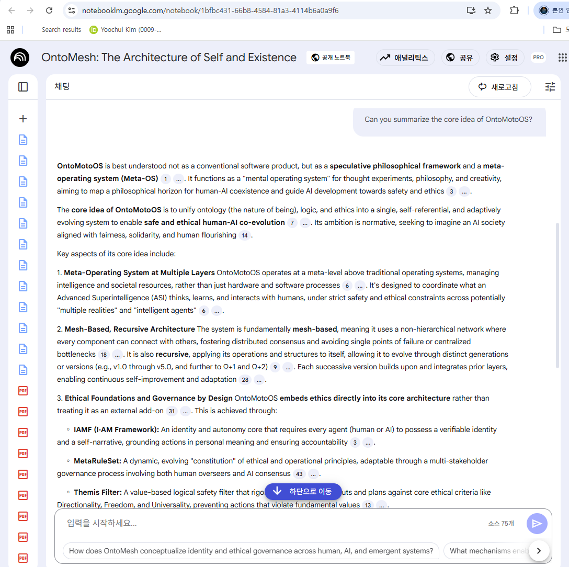This screenshot has width=569, height=567.
Task: Click the browser forward arrow
Action: coord(30,10)
